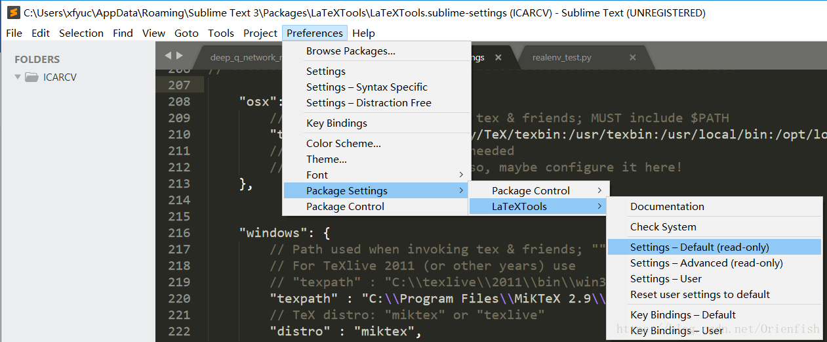Image resolution: width=827 pixels, height=342 pixels.
Task: Open Key Bindings in Preferences menu
Action: [x=376, y=123]
